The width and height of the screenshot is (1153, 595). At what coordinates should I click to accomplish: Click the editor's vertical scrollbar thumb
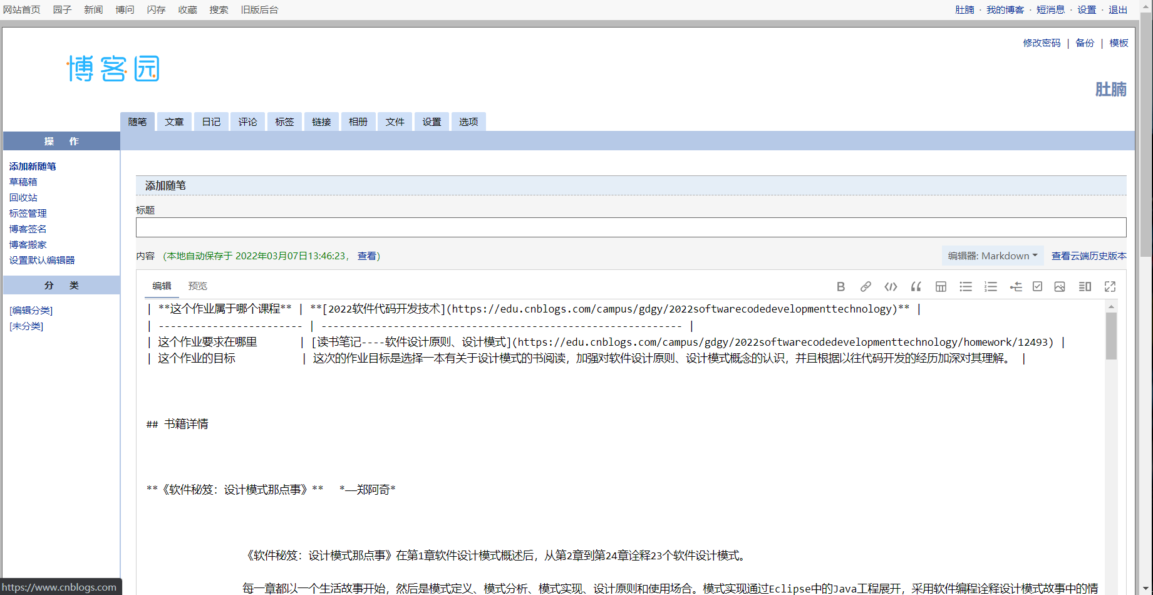point(1111,336)
